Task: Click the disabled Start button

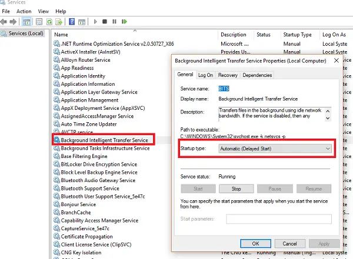Action: [198, 189]
